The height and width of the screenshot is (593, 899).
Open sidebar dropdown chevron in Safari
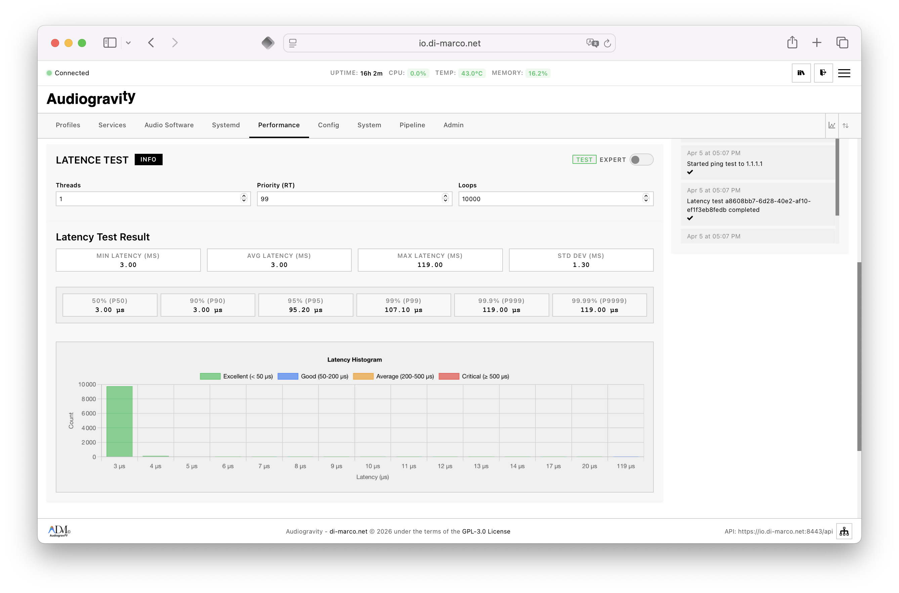[128, 43]
